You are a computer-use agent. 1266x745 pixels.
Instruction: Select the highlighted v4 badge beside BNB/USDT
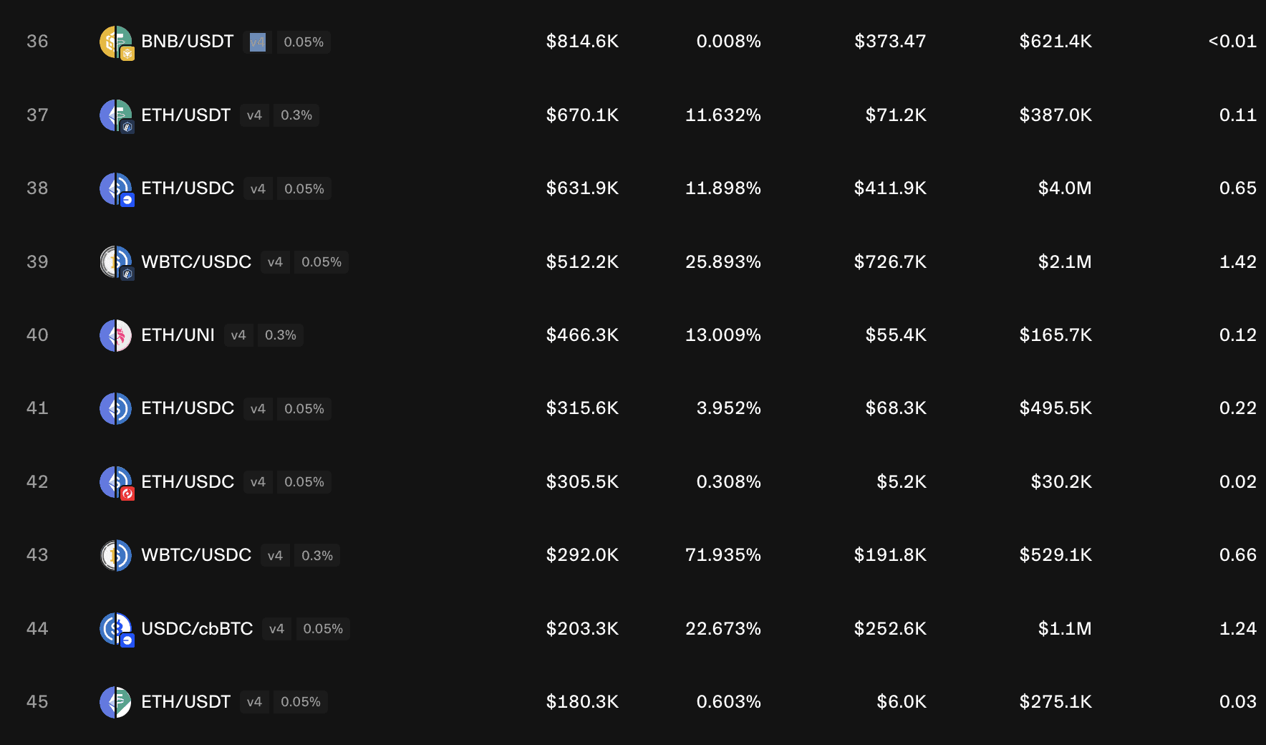pos(257,42)
